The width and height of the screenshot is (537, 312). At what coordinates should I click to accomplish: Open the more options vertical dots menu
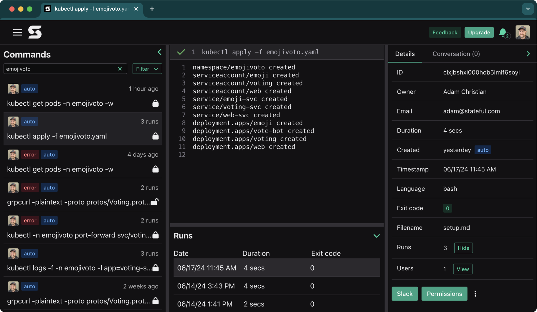coord(475,294)
